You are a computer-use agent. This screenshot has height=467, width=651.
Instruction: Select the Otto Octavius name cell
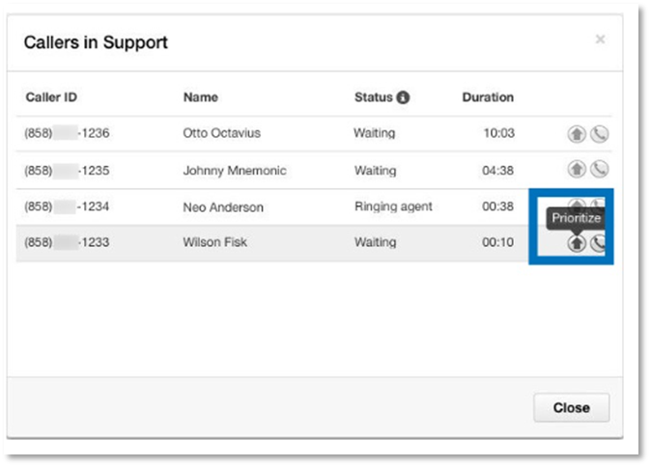(x=221, y=133)
